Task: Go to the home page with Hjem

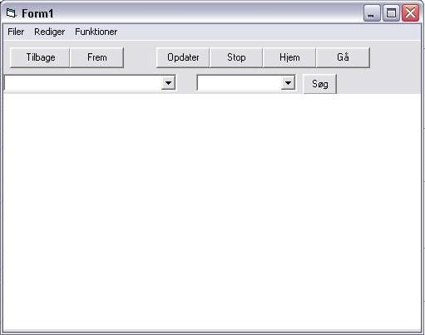Action: pos(289,57)
